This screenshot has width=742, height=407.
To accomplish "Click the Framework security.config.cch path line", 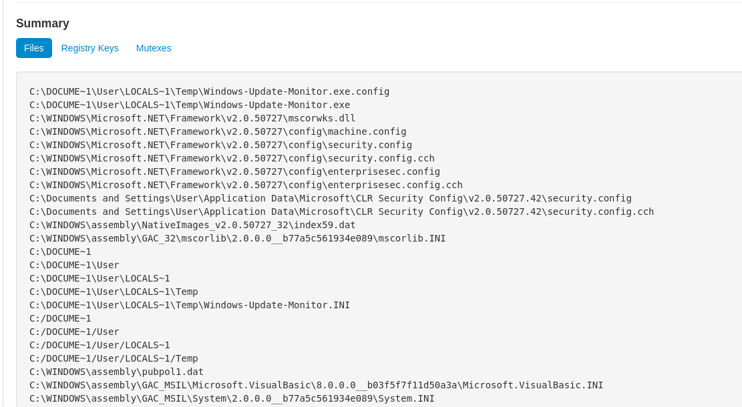I will pyautogui.click(x=232, y=158).
